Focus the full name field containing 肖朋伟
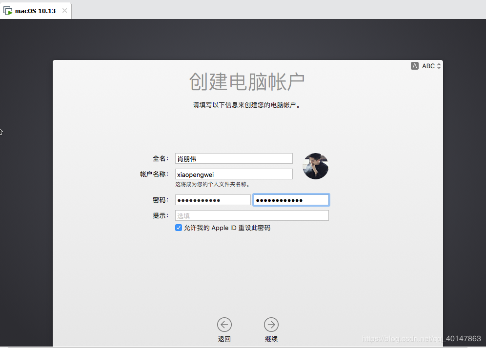The height and width of the screenshot is (348, 486). pos(234,158)
